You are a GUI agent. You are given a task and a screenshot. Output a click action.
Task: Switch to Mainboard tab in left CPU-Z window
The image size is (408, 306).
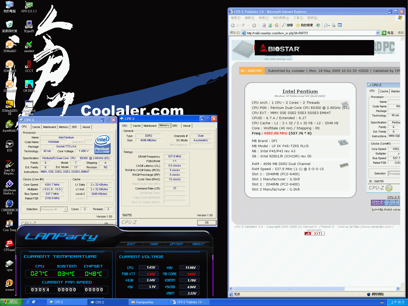tap(49, 127)
